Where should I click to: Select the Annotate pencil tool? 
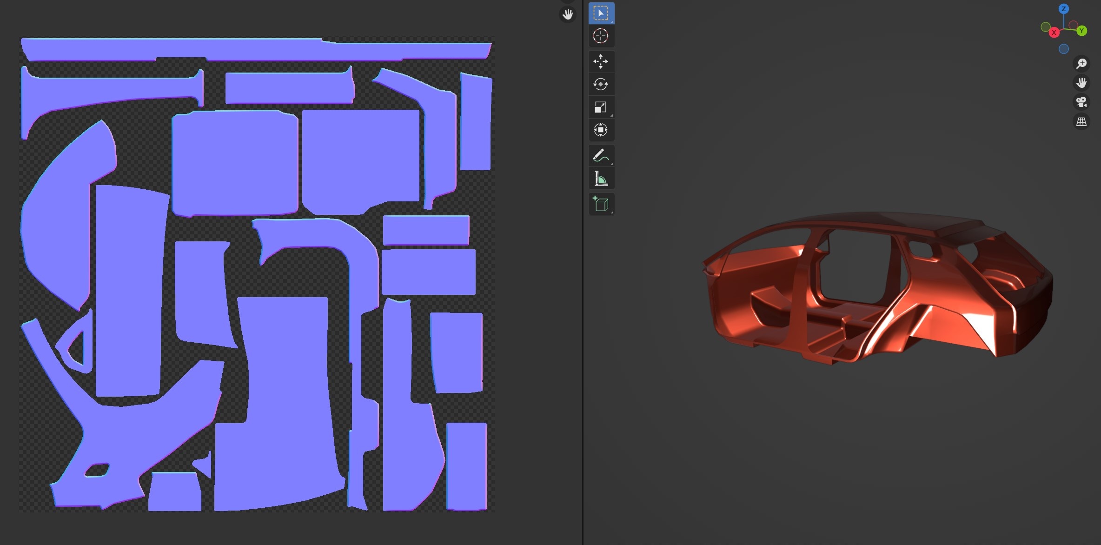point(601,156)
